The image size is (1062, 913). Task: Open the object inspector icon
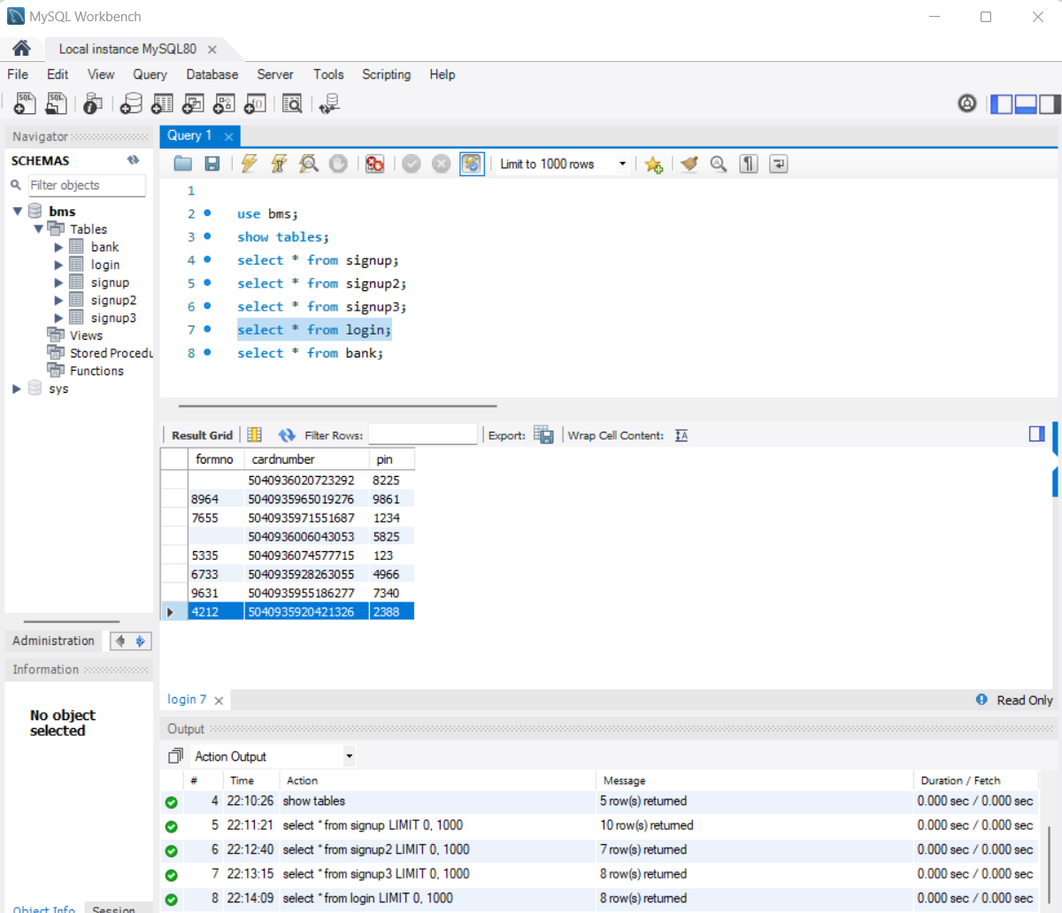click(92, 104)
